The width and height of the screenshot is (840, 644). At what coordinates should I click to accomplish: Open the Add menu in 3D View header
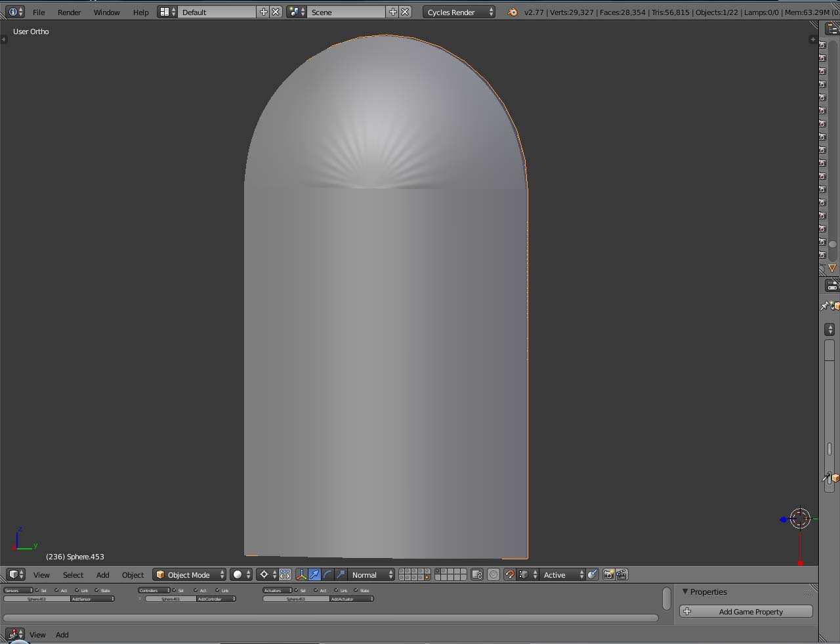click(x=102, y=574)
